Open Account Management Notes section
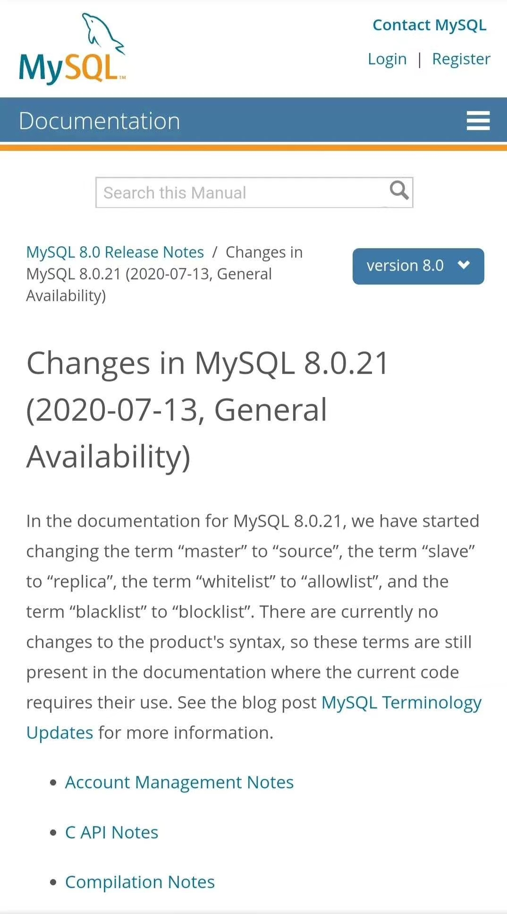The height and width of the screenshot is (914, 507). click(179, 782)
